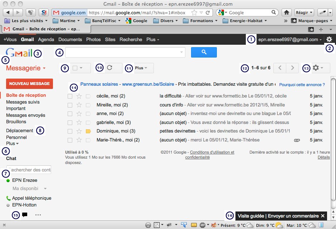336x229 pixels.
Task: Open the Les plus visités bookmarks folder
Action: (26, 21)
